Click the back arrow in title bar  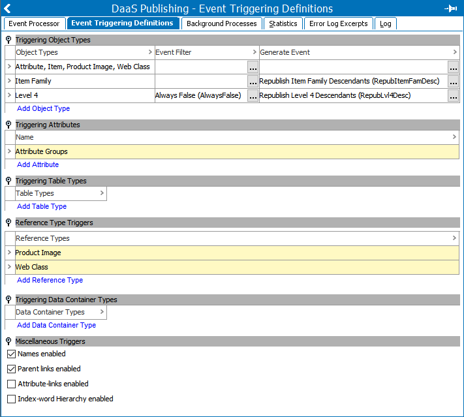(8, 8)
